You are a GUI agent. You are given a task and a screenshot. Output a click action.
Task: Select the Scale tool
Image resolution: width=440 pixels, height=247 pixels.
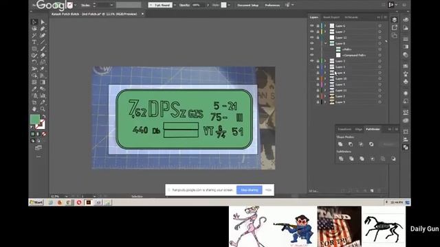tap(43, 62)
